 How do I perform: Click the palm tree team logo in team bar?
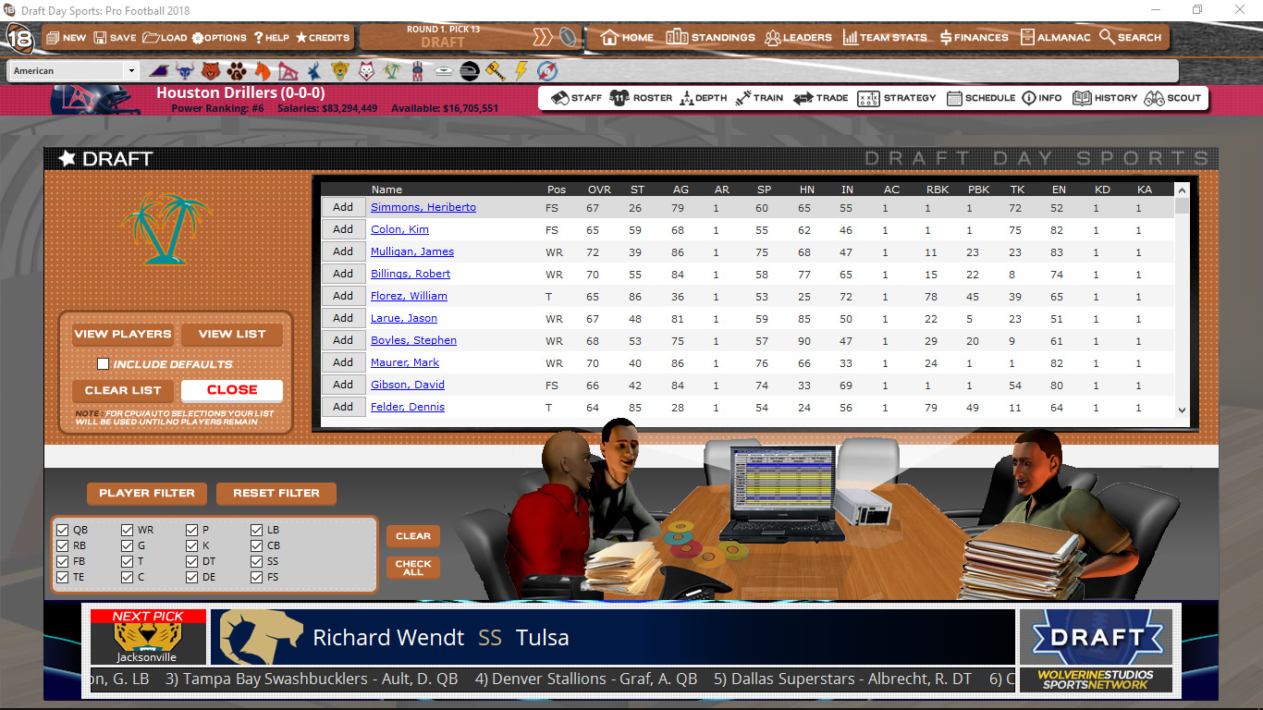pyautogui.click(x=392, y=71)
